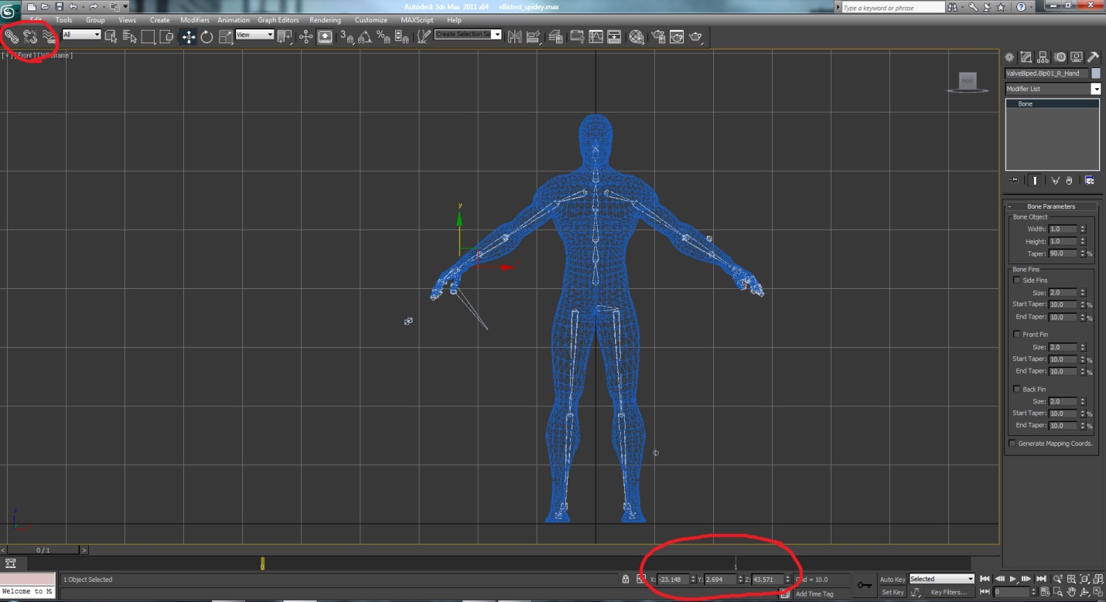
Task: Click the Mirror tool icon
Action: point(514,36)
